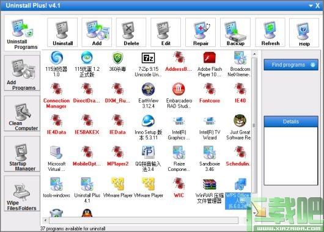Select Intel(R) TV Wizard icon
The height and width of the screenshot is (232, 324).
click(209, 121)
